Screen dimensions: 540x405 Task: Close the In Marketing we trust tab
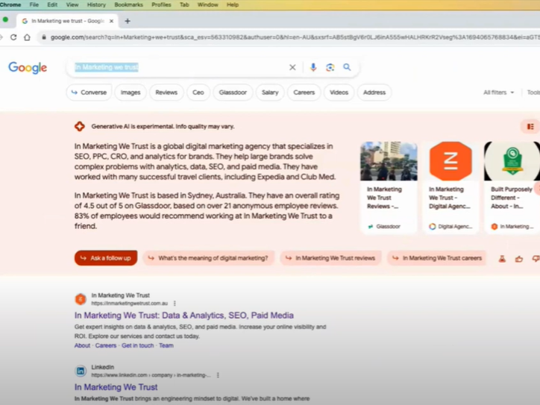pyautogui.click(x=111, y=21)
